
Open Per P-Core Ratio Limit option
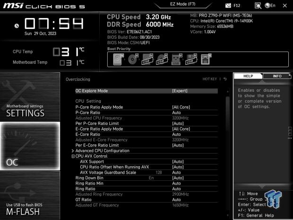coord(146,123)
